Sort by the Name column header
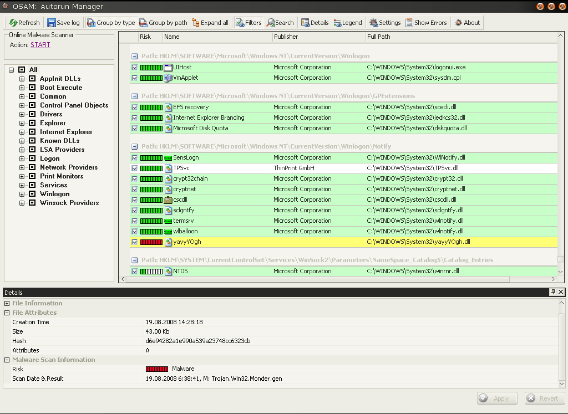 217,37
